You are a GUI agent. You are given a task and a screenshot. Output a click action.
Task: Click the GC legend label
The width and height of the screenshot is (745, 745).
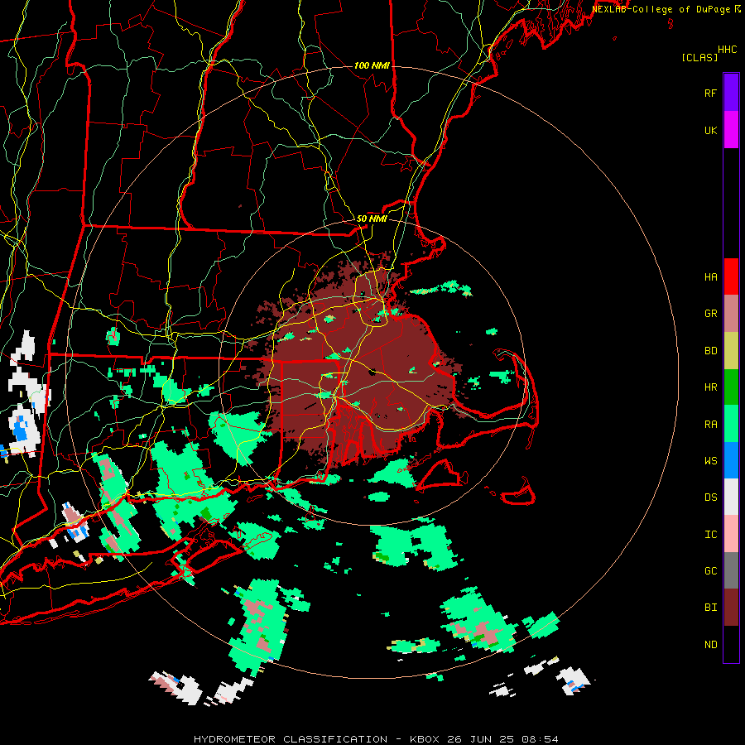pyautogui.click(x=710, y=570)
